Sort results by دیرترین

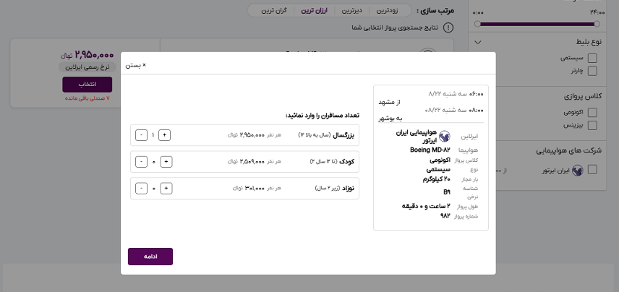[x=351, y=11]
